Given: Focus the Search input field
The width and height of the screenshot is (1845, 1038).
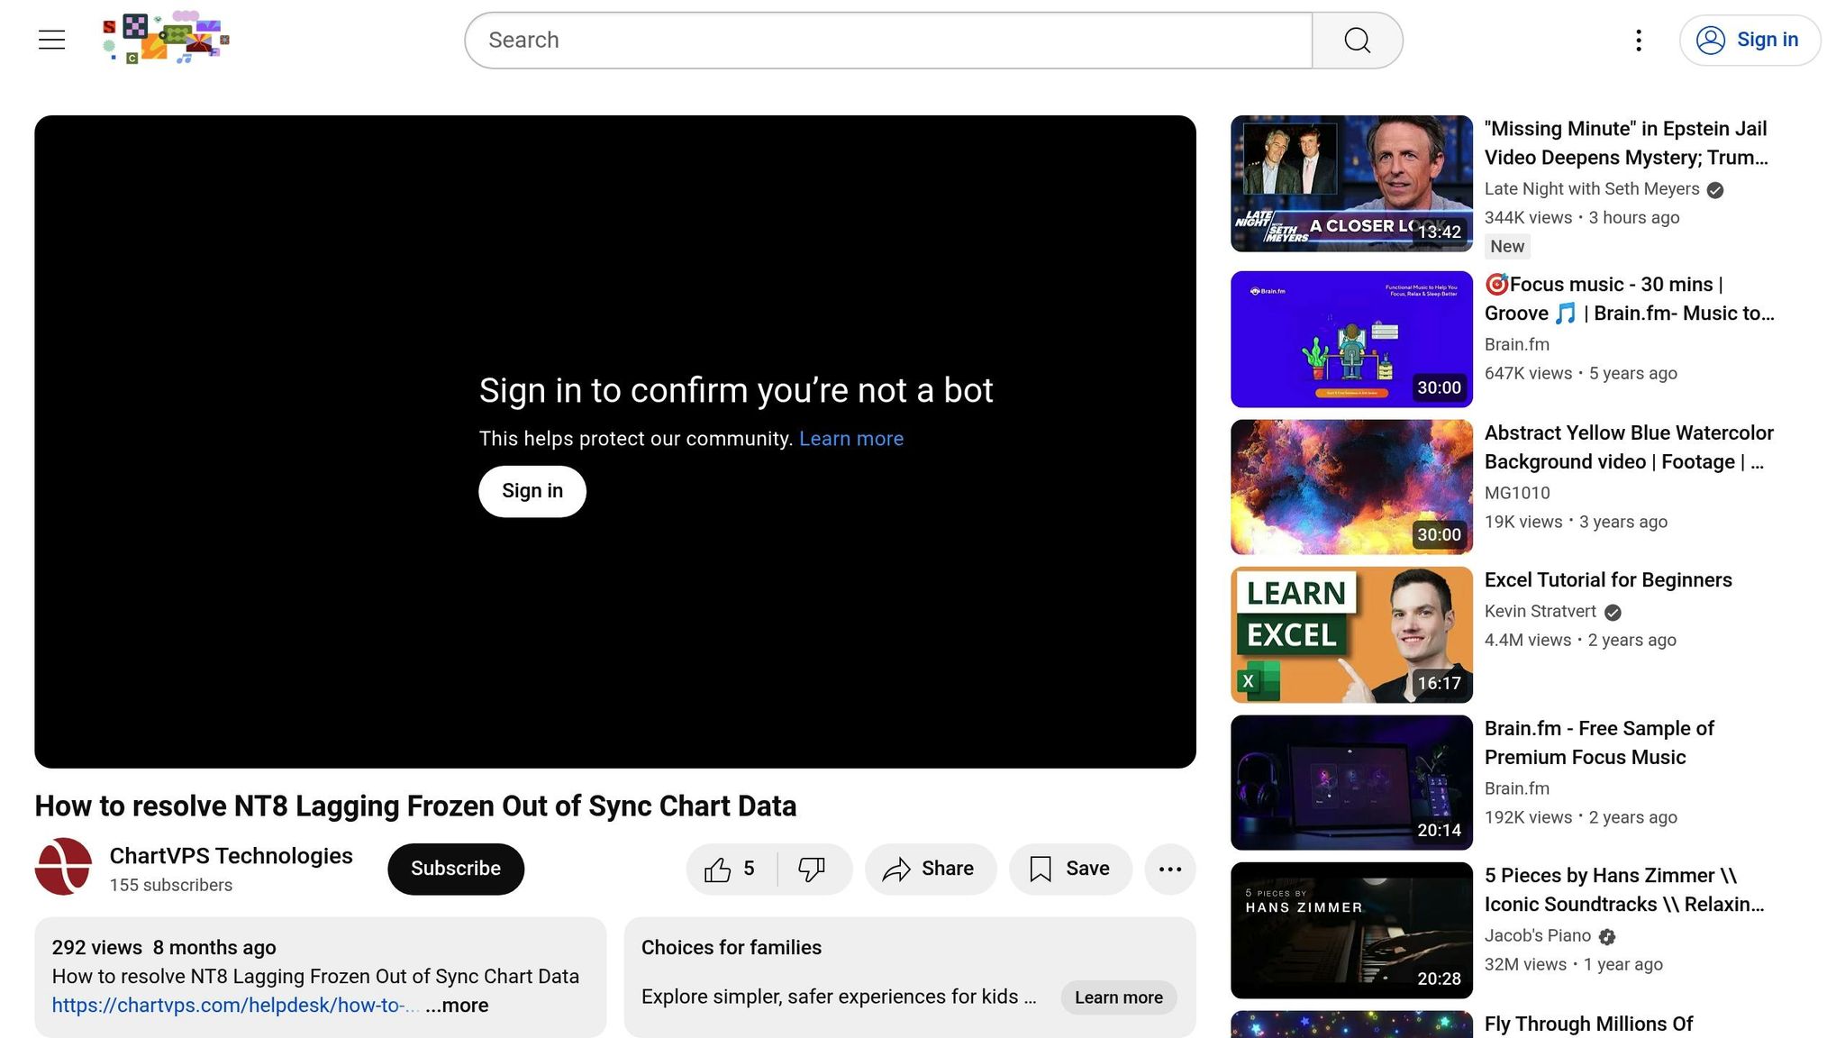Looking at the screenshot, I should tap(888, 41).
